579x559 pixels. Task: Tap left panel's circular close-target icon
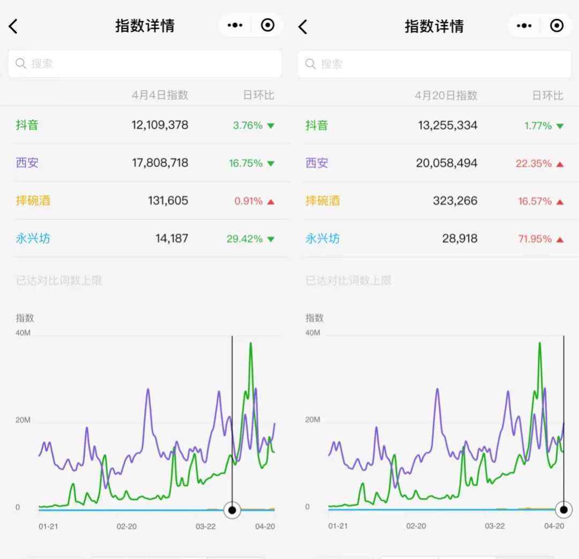pos(268,26)
